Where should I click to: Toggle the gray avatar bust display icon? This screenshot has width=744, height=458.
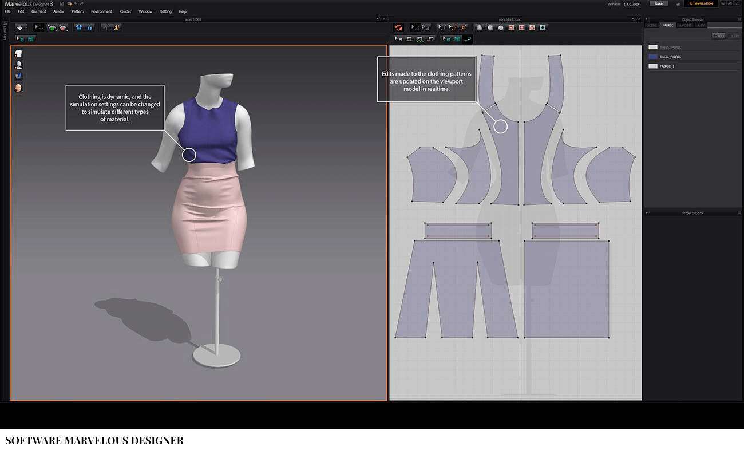pos(18,65)
